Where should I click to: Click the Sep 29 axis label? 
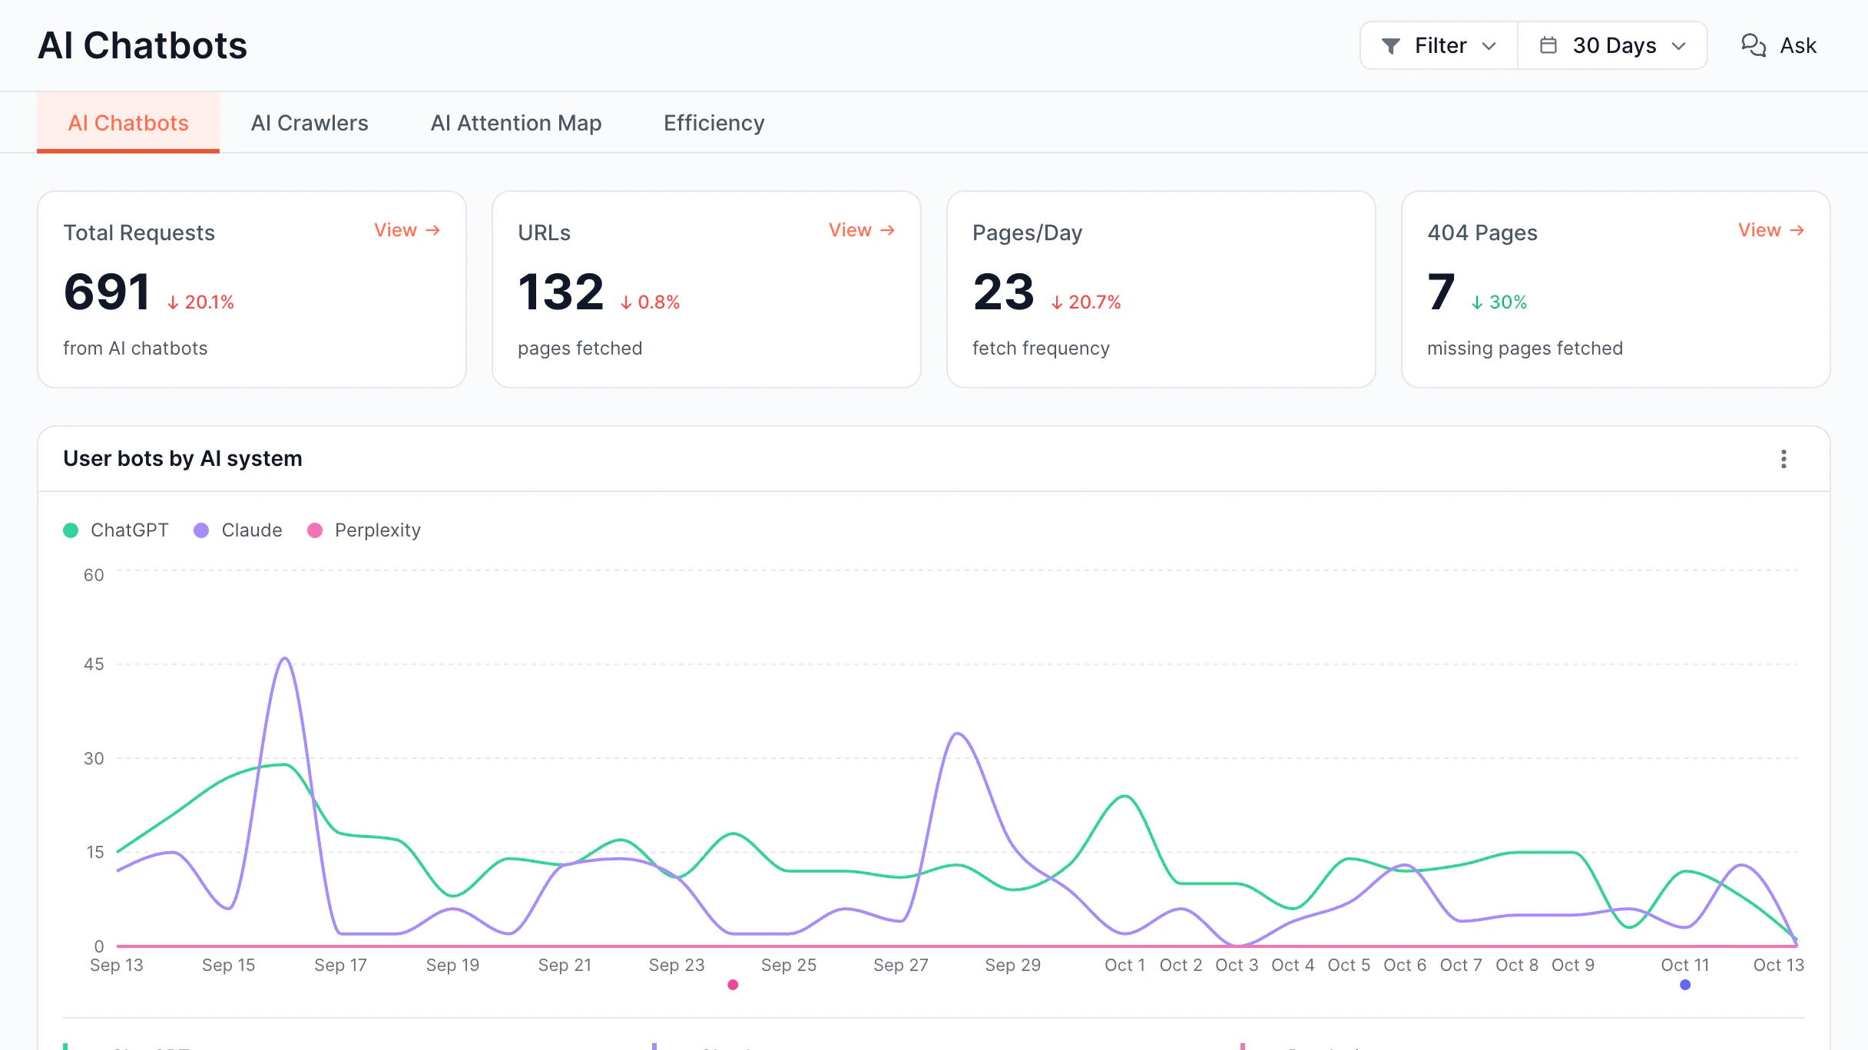pos(1013,965)
